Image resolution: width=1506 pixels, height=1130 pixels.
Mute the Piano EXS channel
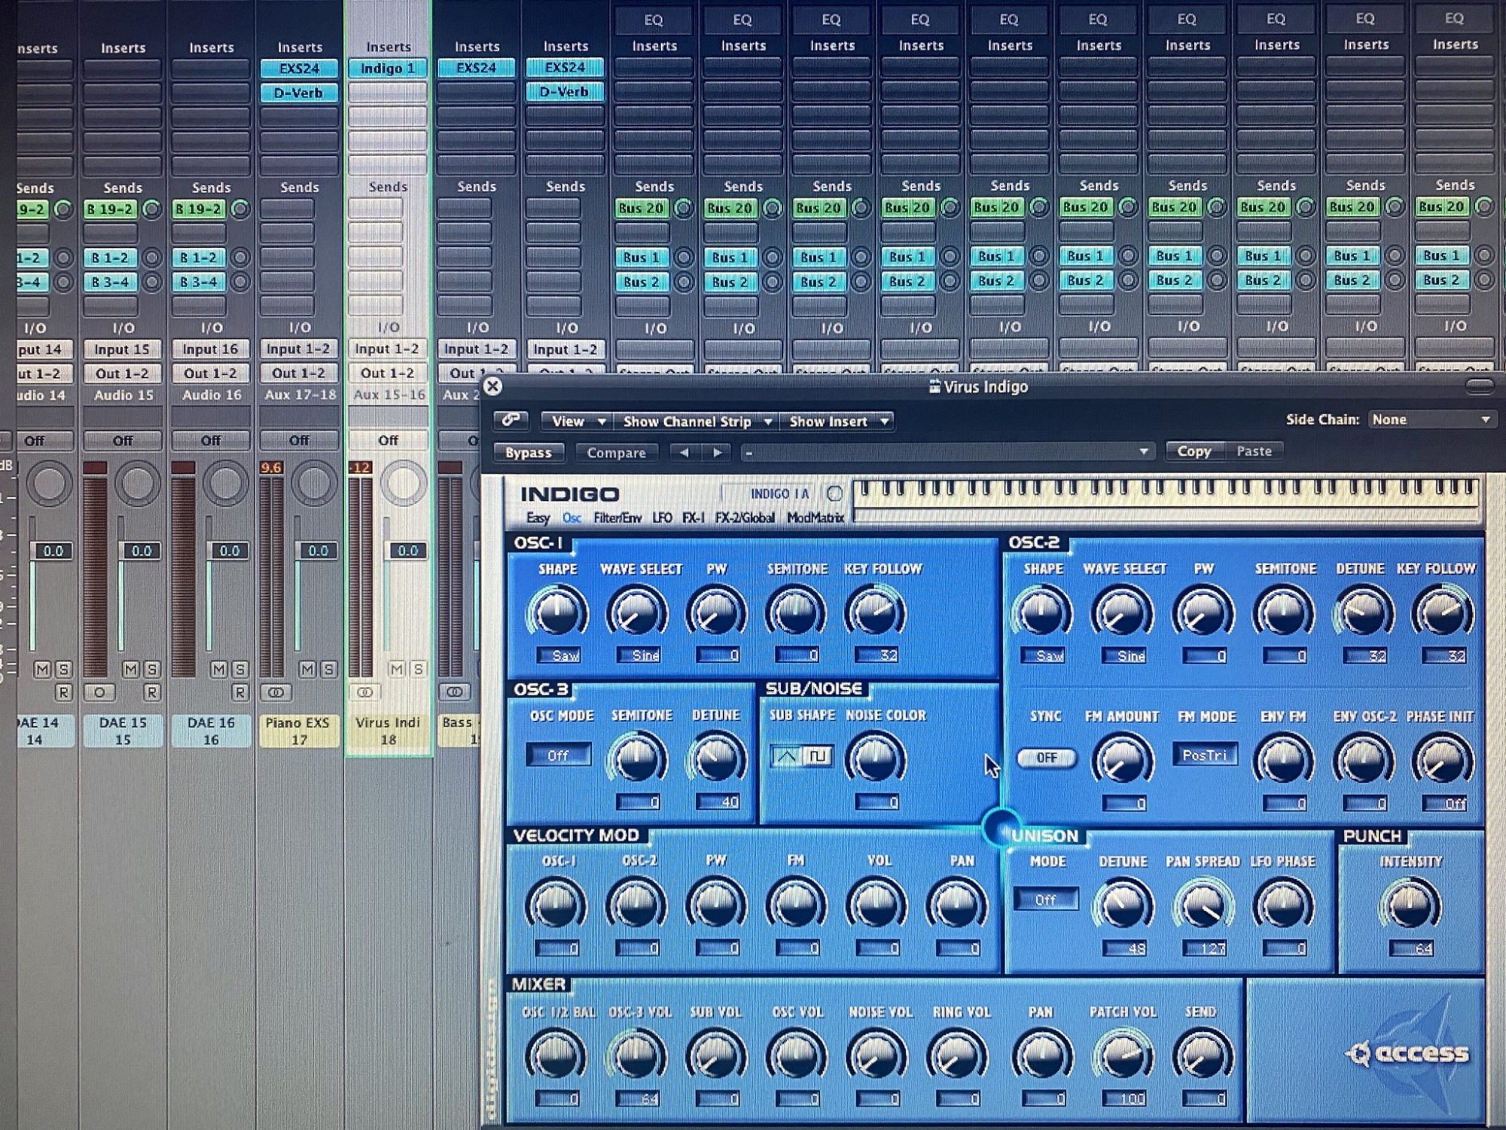[307, 669]
